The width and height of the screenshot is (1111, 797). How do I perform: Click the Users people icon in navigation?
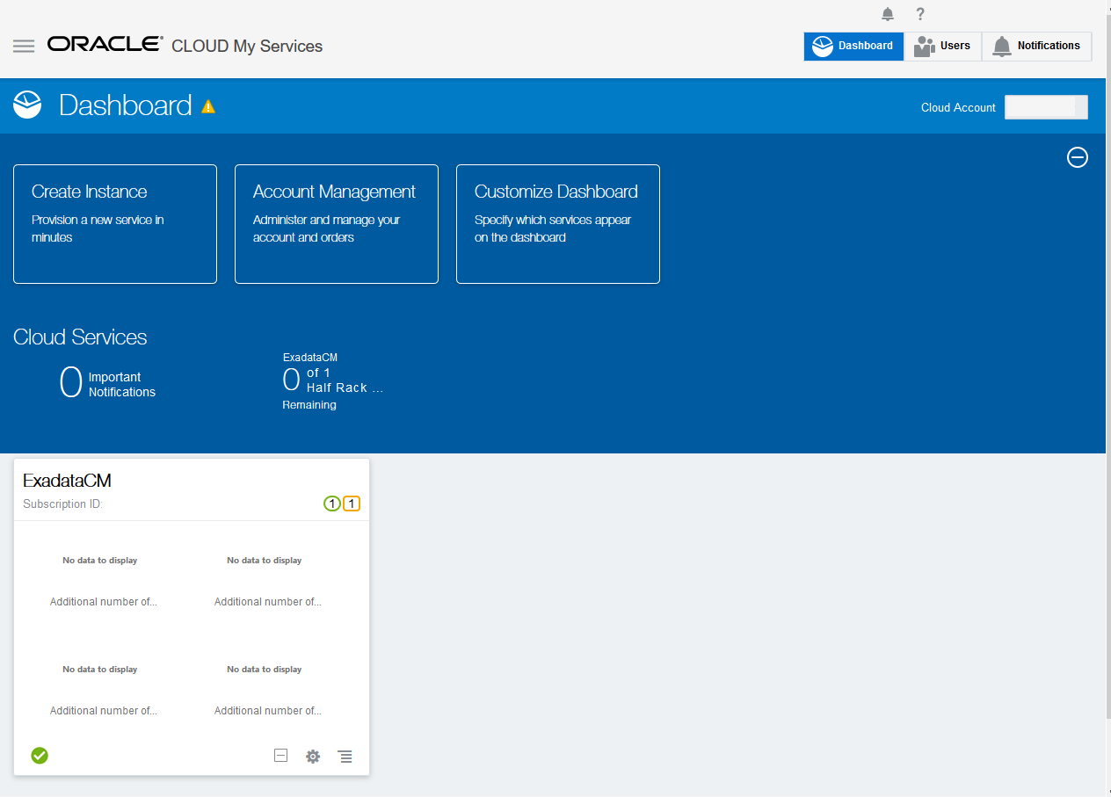pos(921,46)
